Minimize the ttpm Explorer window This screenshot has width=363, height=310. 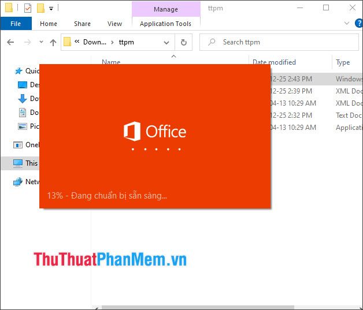[x=300, y=8]
